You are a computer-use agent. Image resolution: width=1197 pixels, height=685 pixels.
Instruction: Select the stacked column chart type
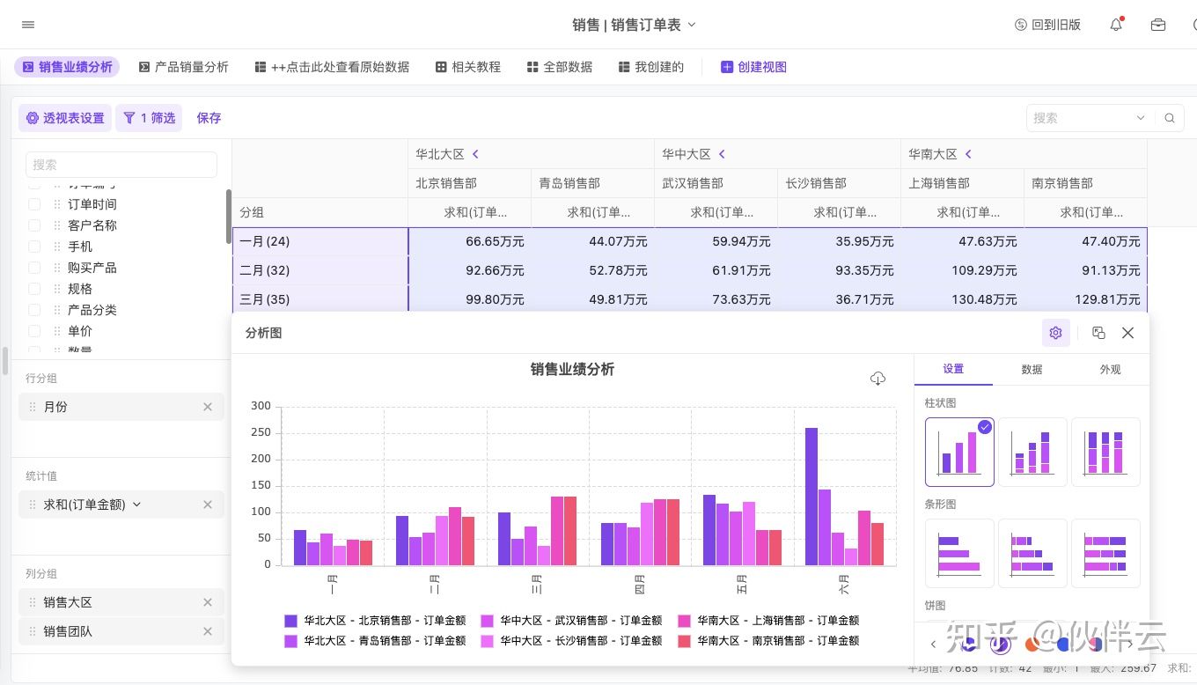pos(1032,452)
